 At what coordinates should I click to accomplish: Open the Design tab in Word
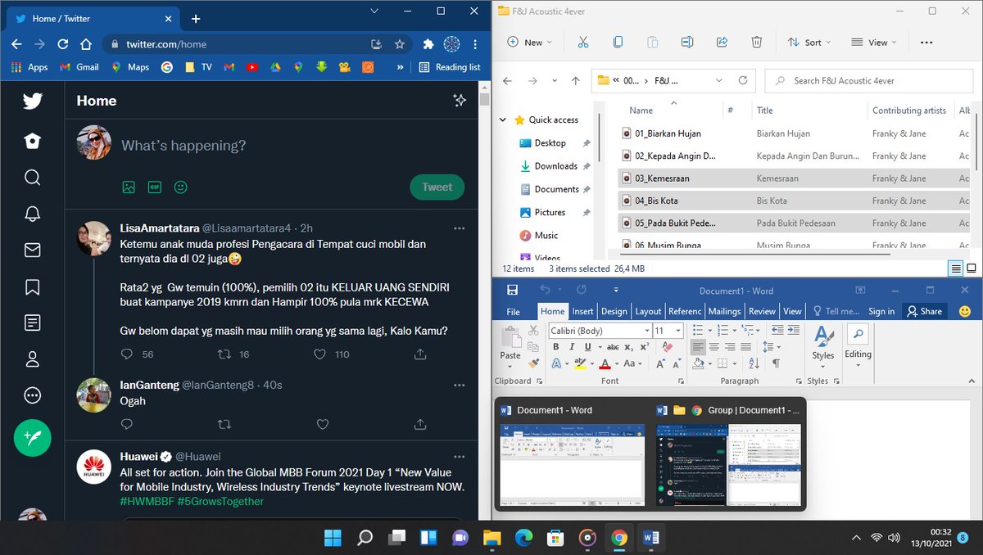click(x=614, y=311)
